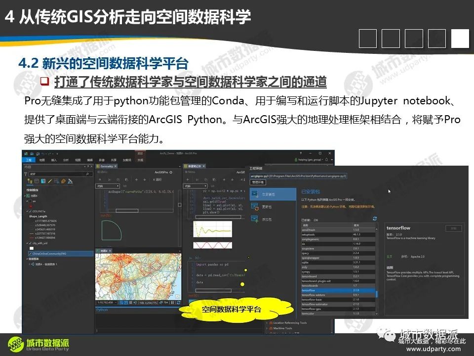
Task: Select the 已安装包 section
Action: click(273, 194)
